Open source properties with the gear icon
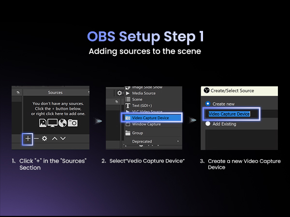Image resolution: width=290 pixels, height=217 pixels. click(44, 138)
